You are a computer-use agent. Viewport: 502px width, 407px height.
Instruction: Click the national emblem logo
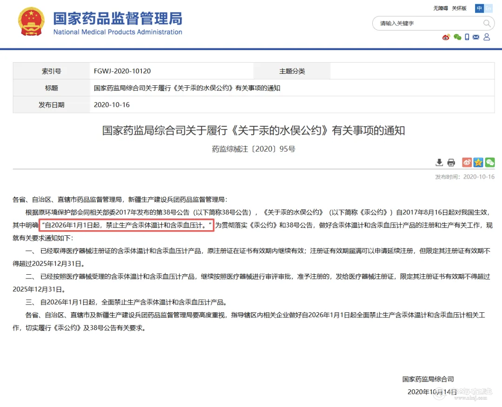(32, 21)
